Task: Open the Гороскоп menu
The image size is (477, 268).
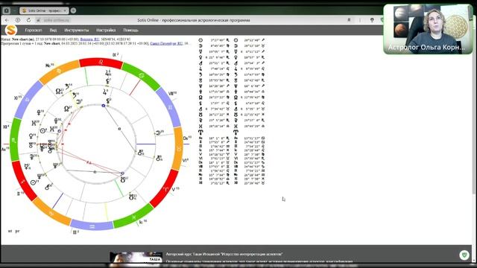Action: click(33, 30)
